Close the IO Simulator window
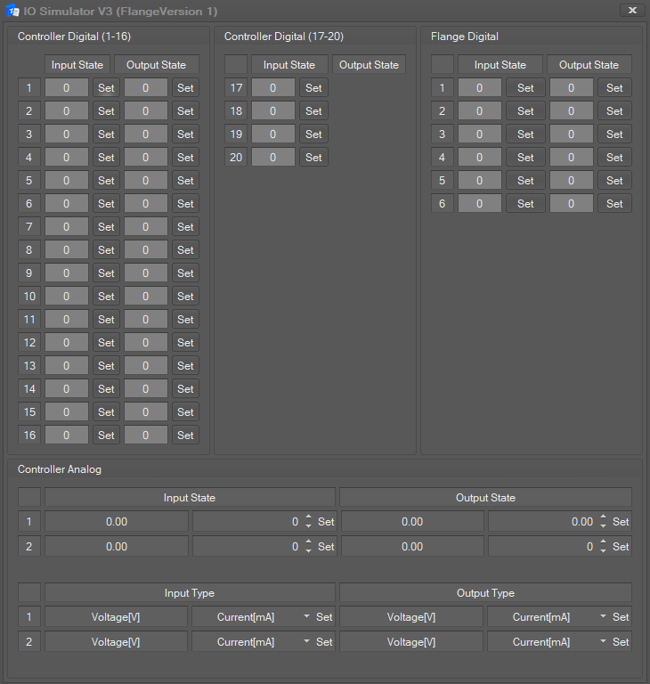 [x=632, y=10]
